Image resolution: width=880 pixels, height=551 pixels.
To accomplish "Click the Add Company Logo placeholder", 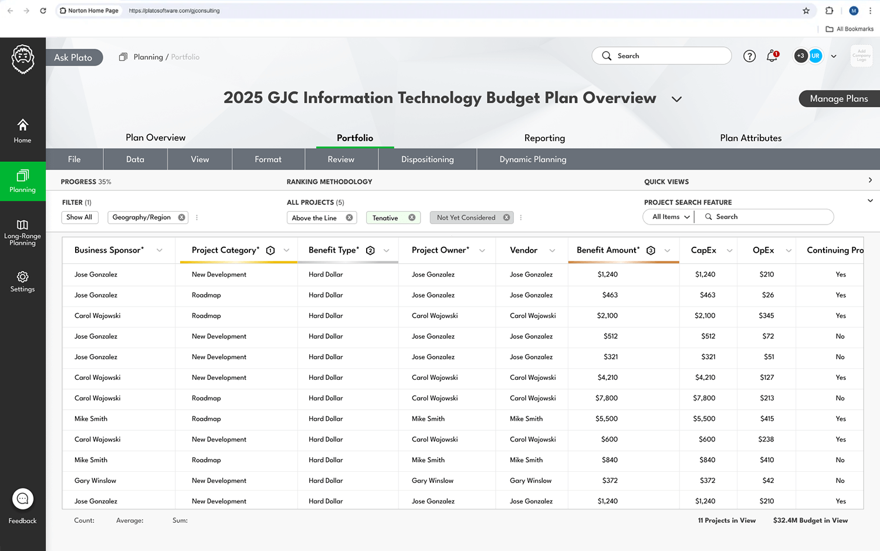I will [861, 56].
